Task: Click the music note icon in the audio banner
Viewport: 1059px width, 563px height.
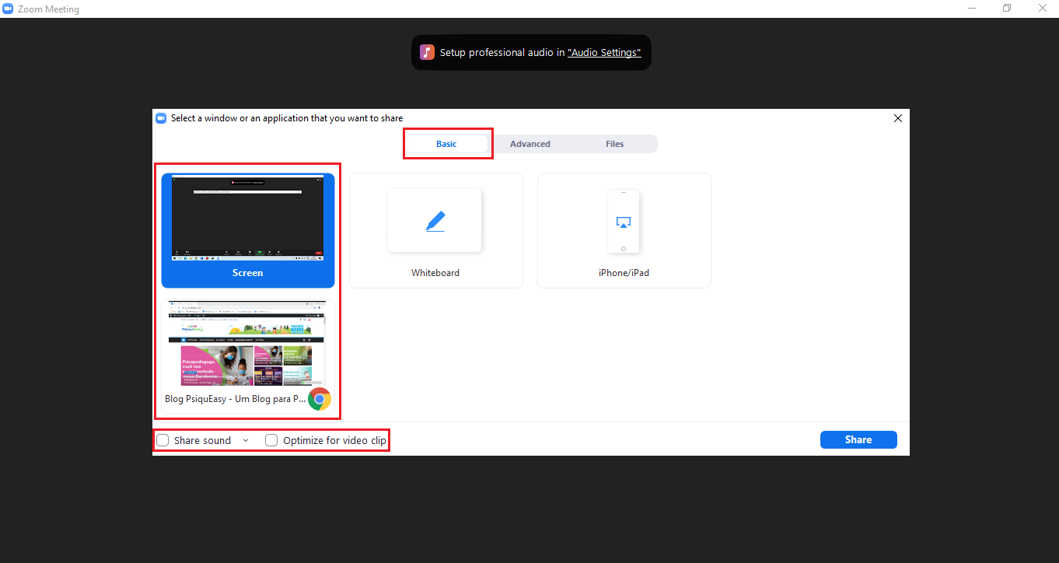Action: [x=427, y=52]
